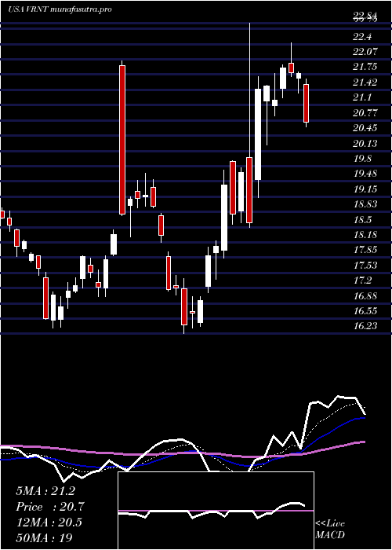
Task: Click the 19.8 price axis label
Action: pyautogui.click(x=362, y=159)
